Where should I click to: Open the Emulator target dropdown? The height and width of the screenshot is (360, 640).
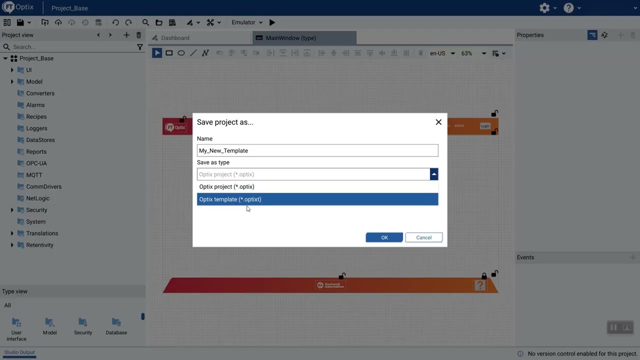click(x=247, y=22)
